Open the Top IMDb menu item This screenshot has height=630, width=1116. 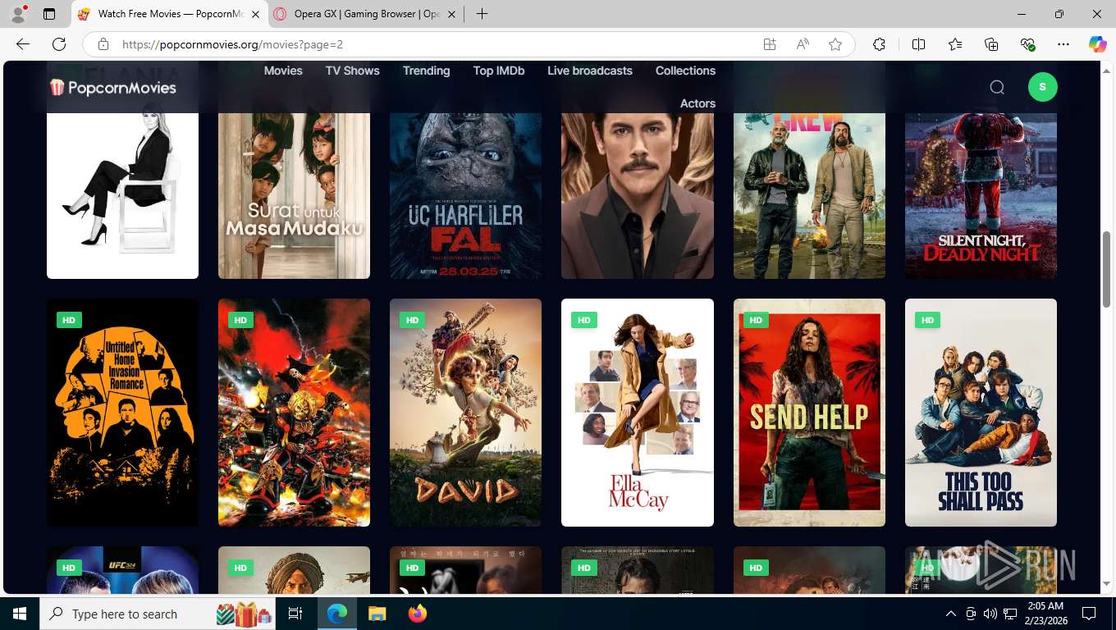pyautogui.click(x=499, y=71)
